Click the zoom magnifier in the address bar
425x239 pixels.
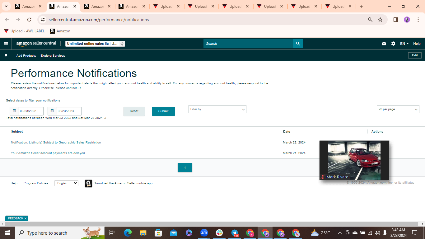coord(370,20)
